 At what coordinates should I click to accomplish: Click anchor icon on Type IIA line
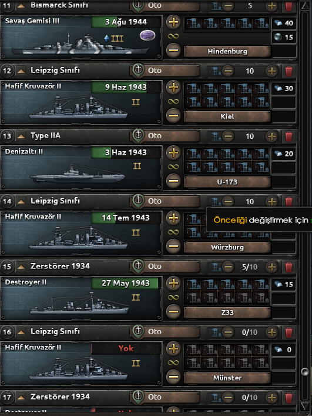tap(138, 135)
